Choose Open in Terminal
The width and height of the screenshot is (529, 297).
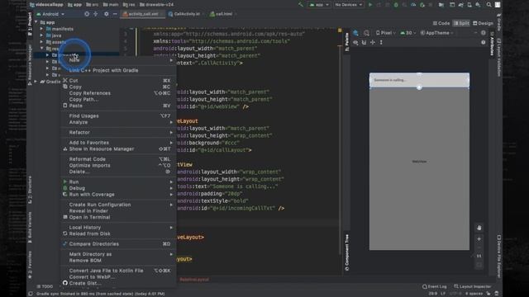pyautogui.click(x=118, y=217)
